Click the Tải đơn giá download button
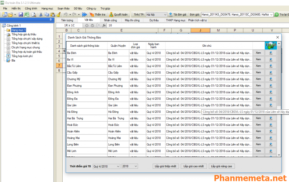Viewport: 289px width, 182px height. (178, 14)
